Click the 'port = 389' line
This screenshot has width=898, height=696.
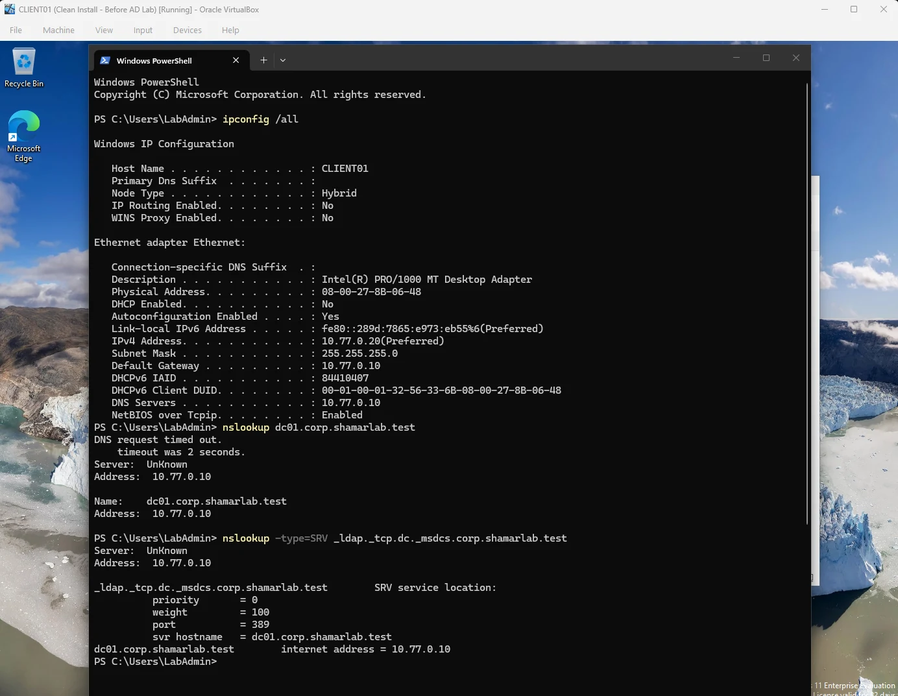point(211,625)
